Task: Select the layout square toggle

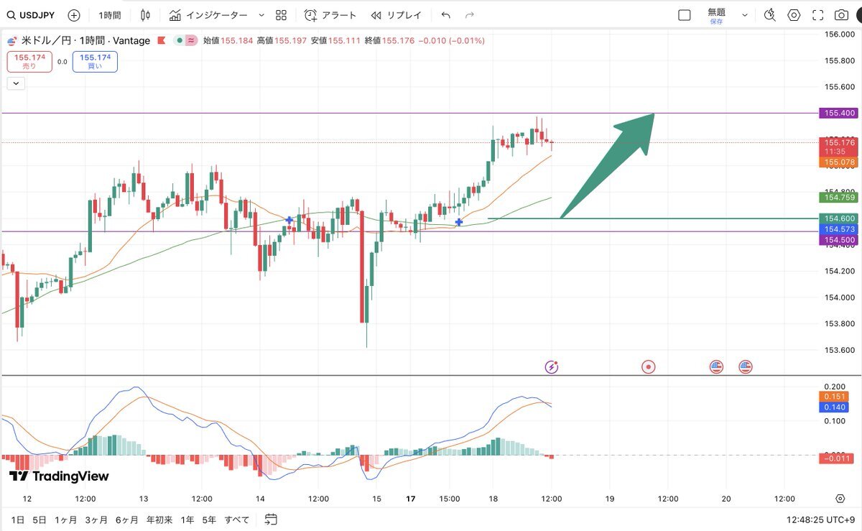Action: point(685,15)
